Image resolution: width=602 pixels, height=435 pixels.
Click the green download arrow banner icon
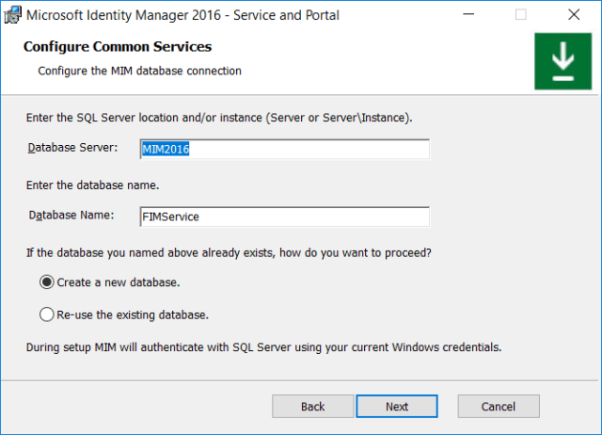[562, 61]
